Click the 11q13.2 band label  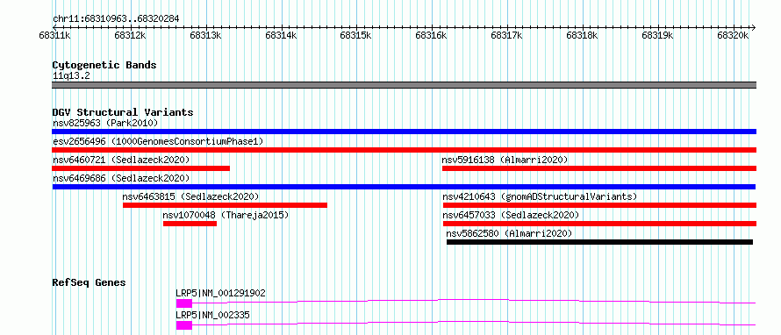[71, 76]
